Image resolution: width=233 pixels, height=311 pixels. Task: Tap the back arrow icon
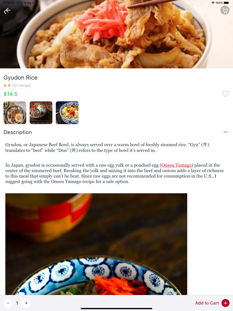tap(7, 11)
